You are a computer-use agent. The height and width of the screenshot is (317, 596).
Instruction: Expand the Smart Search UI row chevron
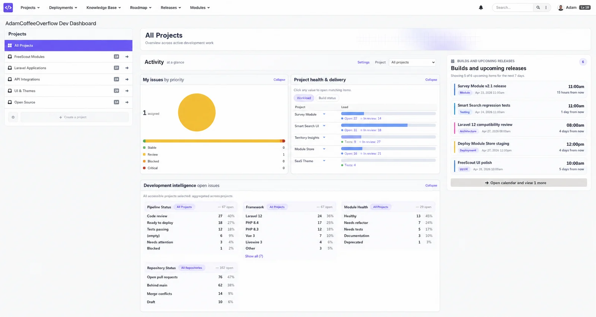point(324,126)
